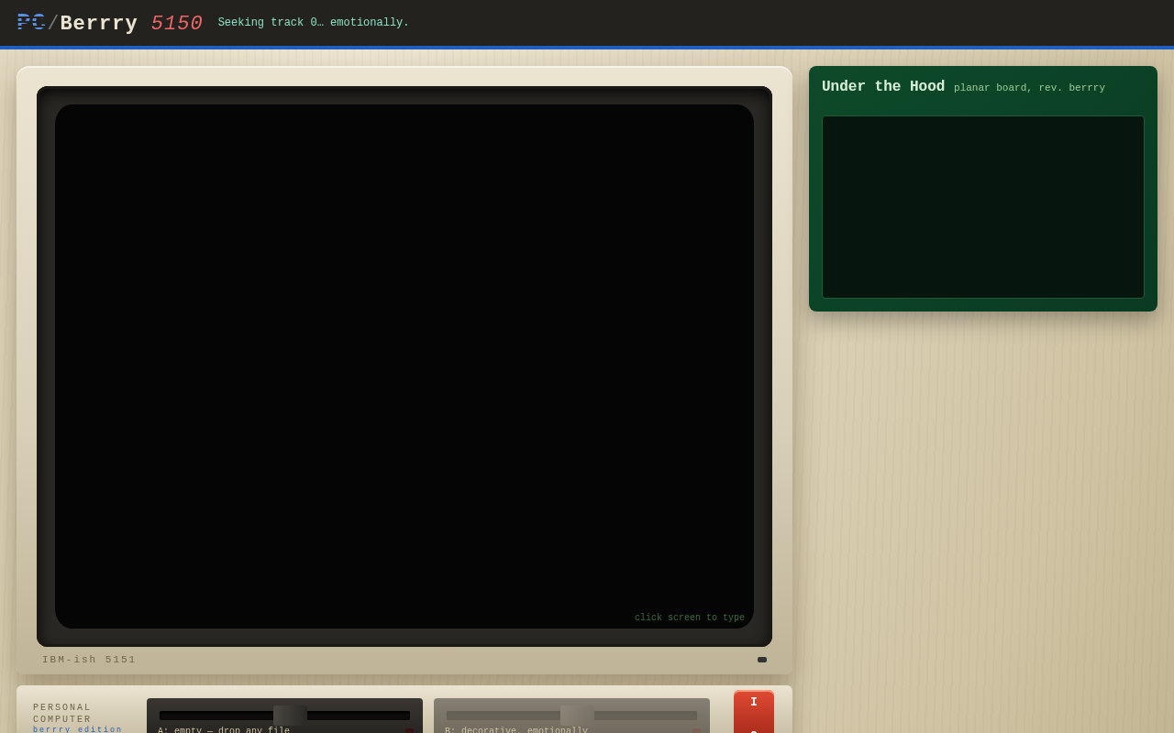Click the PC/Berrry logo in header
The height and width of the screenshot is (733, 1174).
77,23
